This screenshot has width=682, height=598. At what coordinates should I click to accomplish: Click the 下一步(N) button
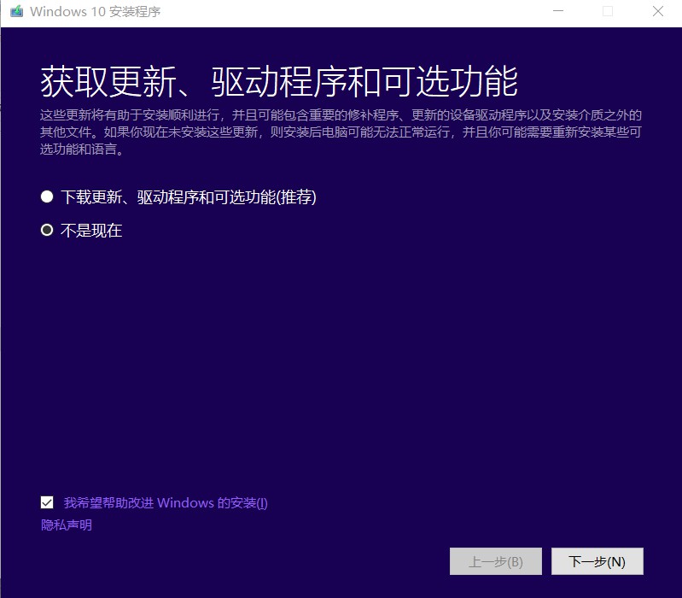click(597, 561)
